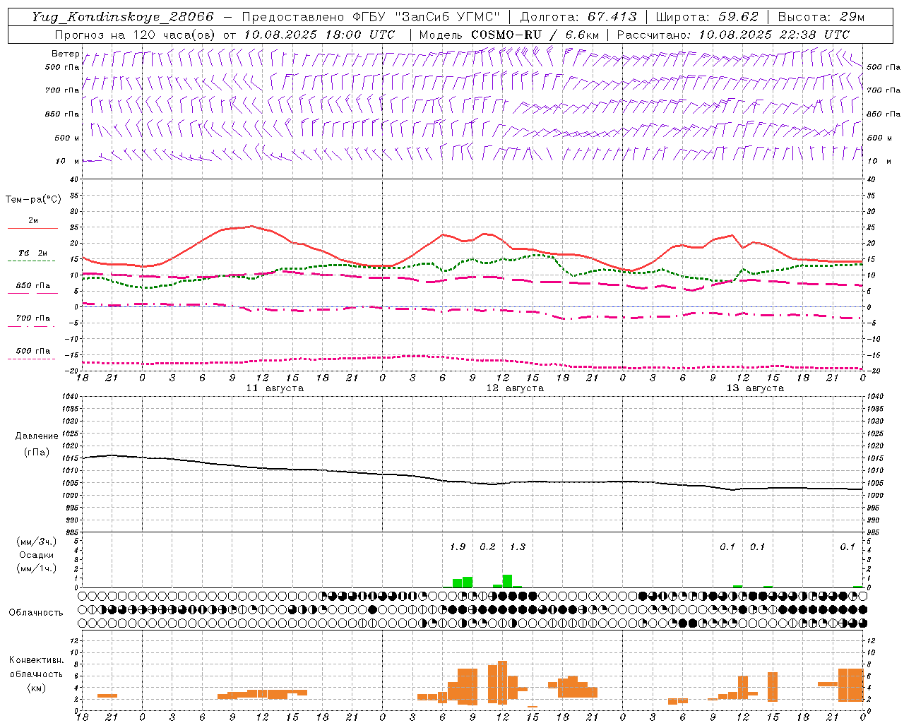Click the Ветер panel label
The height and width of the screenshot is (723, 904).
(x=65, y=54)
